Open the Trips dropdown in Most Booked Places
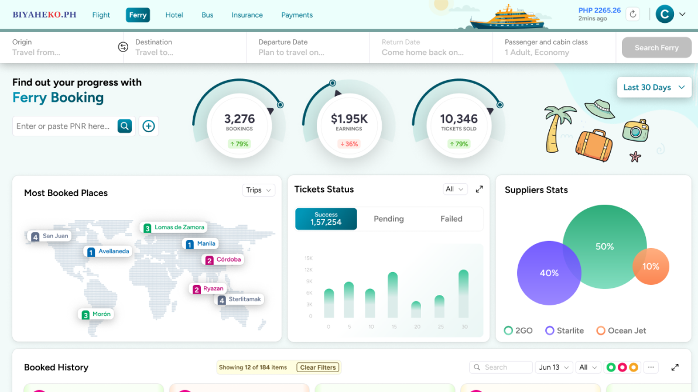Screen dimensions: 698x392 point(258,190)
